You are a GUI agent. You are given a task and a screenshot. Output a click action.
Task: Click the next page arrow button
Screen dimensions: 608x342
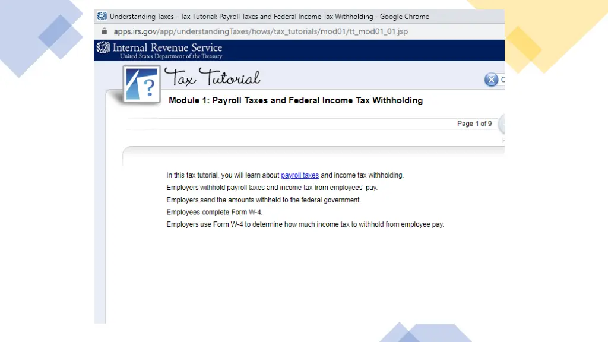502,124
